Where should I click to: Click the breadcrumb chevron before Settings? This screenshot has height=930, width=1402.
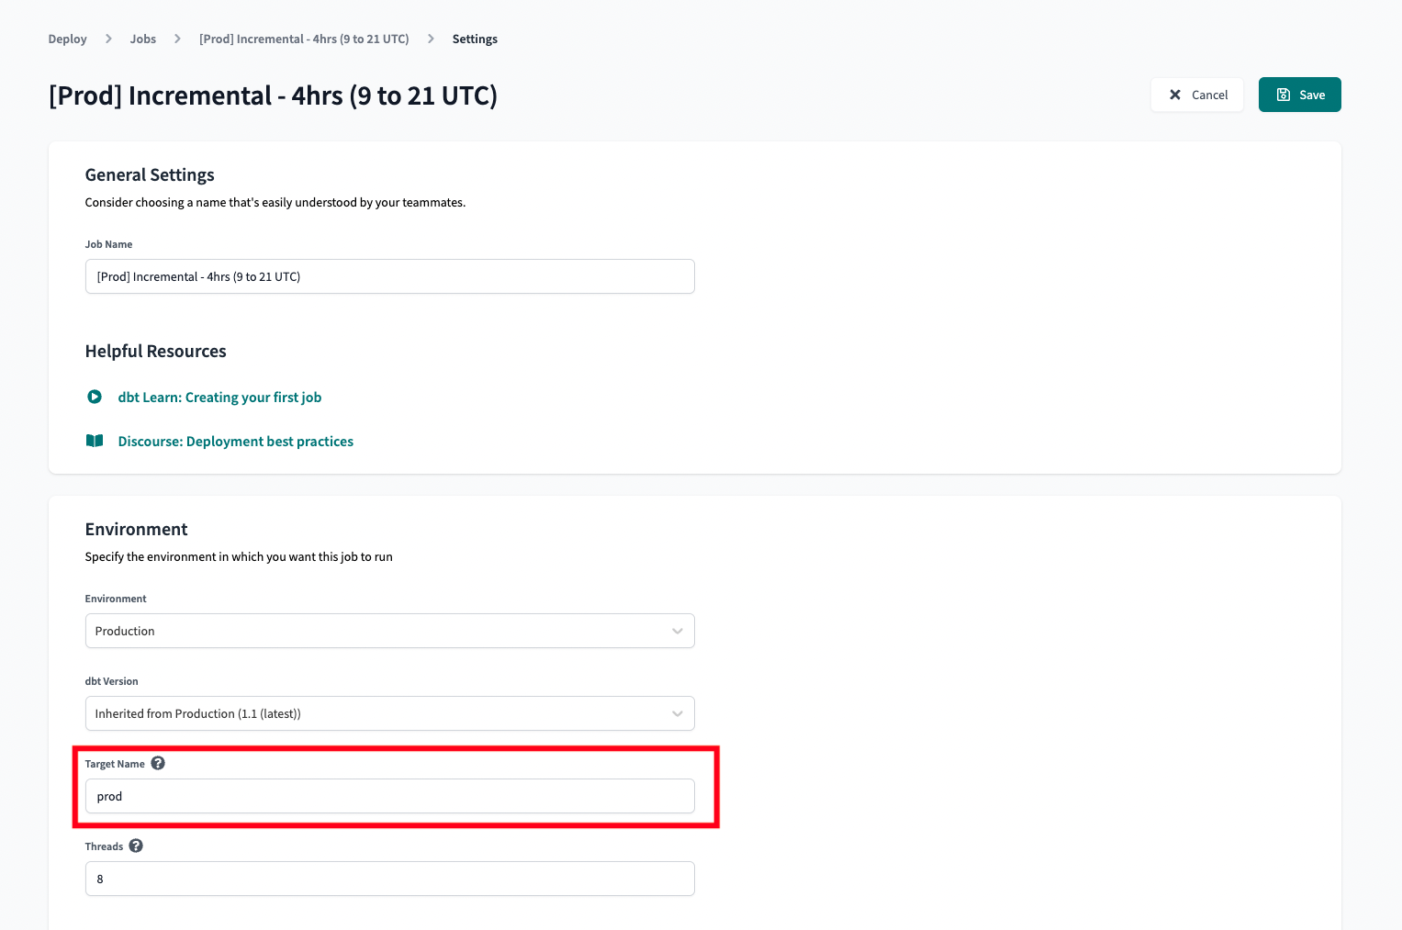pyautogui.click(x=431, y=39)
